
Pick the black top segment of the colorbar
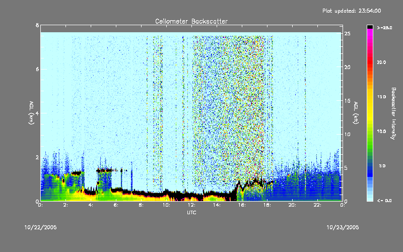click(370, 27)
